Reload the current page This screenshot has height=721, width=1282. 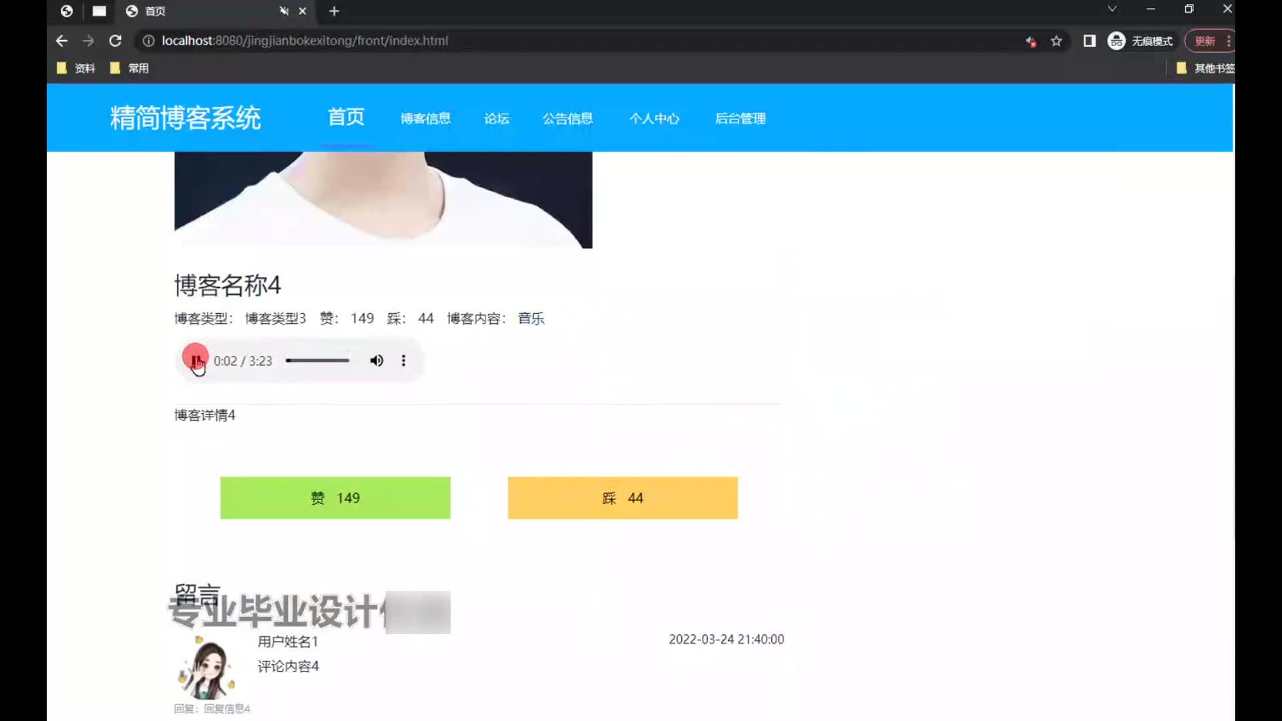(115, 41)
